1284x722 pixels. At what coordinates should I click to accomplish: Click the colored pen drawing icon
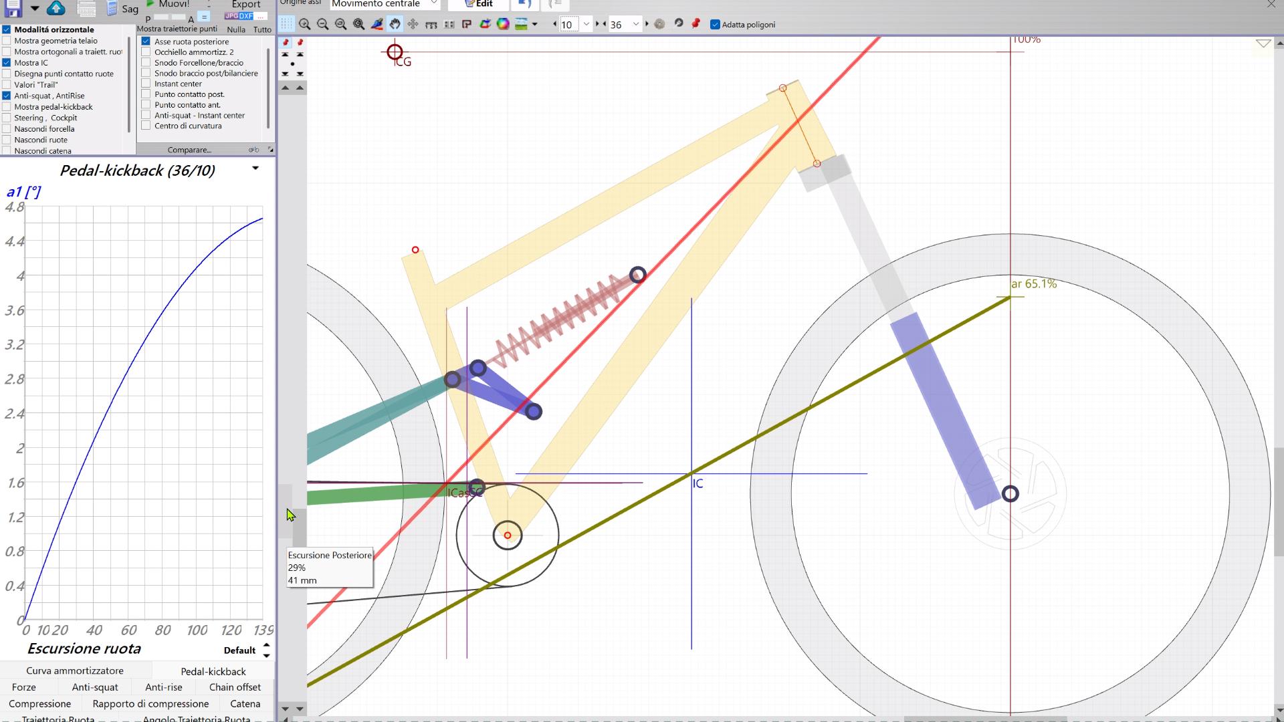[x=377, y=24]
